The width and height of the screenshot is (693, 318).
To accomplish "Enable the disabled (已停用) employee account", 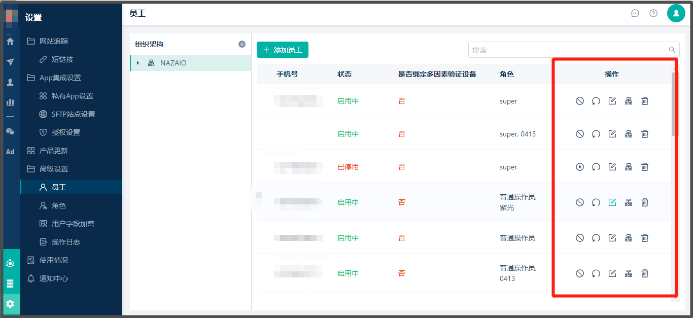I will pos(580,167).
